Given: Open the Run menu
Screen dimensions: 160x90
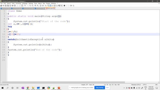Looking at the screenshot, I should (44, 3).
